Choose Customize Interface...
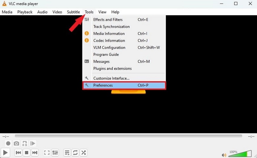257x158 pixels. (124, 78)
